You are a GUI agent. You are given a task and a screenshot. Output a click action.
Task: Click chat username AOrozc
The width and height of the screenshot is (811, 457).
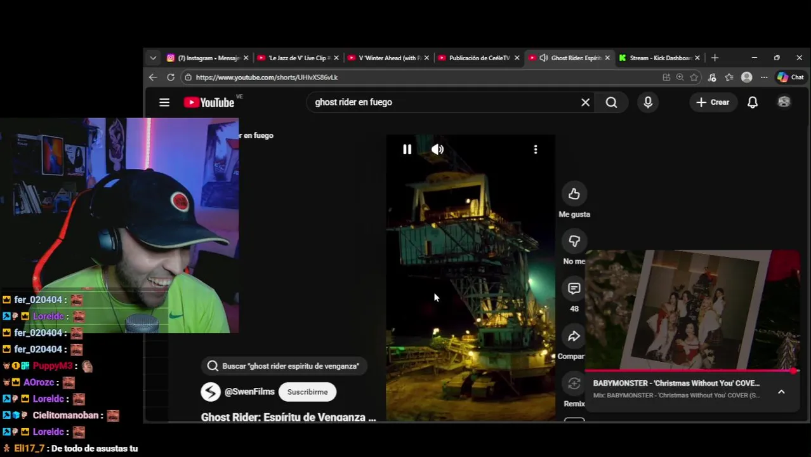[39, 382]
